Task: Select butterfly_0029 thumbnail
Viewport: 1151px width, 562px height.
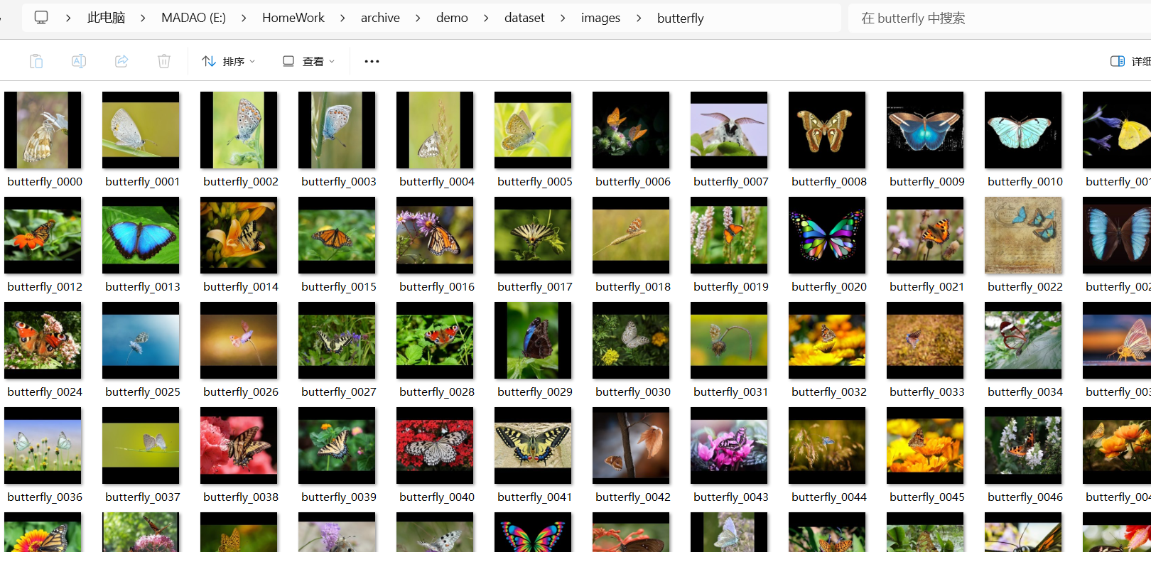Action: point(533,340)
